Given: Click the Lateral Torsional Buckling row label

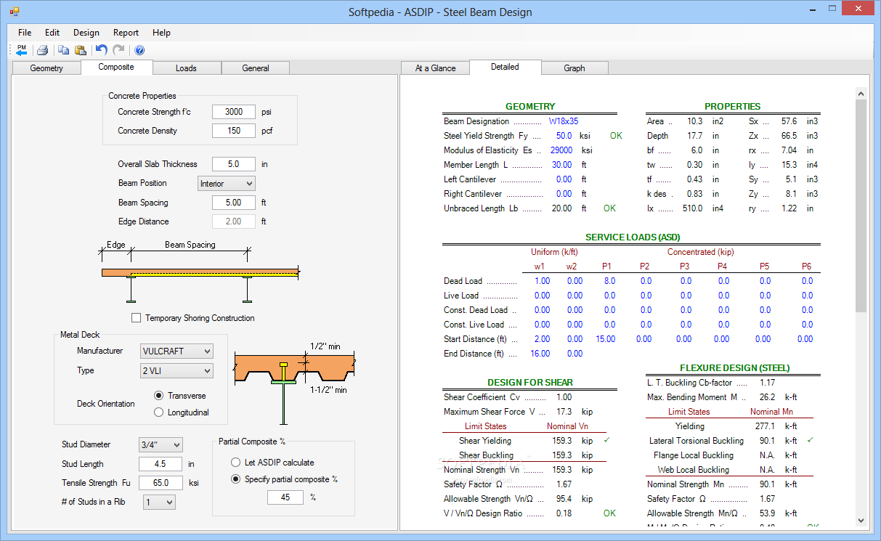Looking at the screenshot, I should click(696, 441).
